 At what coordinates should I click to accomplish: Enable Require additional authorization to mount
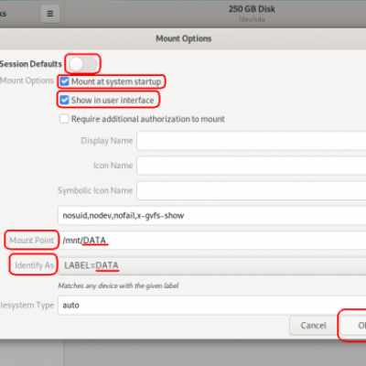click(x=64, y=119)
